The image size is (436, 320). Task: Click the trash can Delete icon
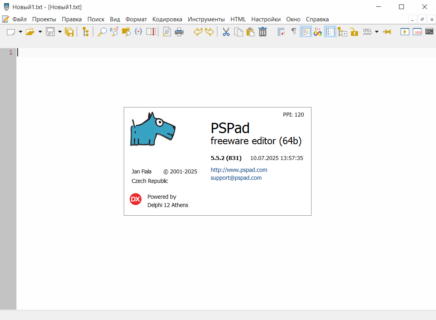[x=262, y=32]
